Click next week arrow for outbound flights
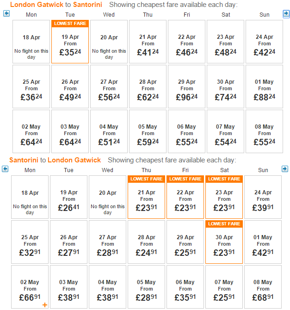290x310 pixels. (x=286, y=13)
